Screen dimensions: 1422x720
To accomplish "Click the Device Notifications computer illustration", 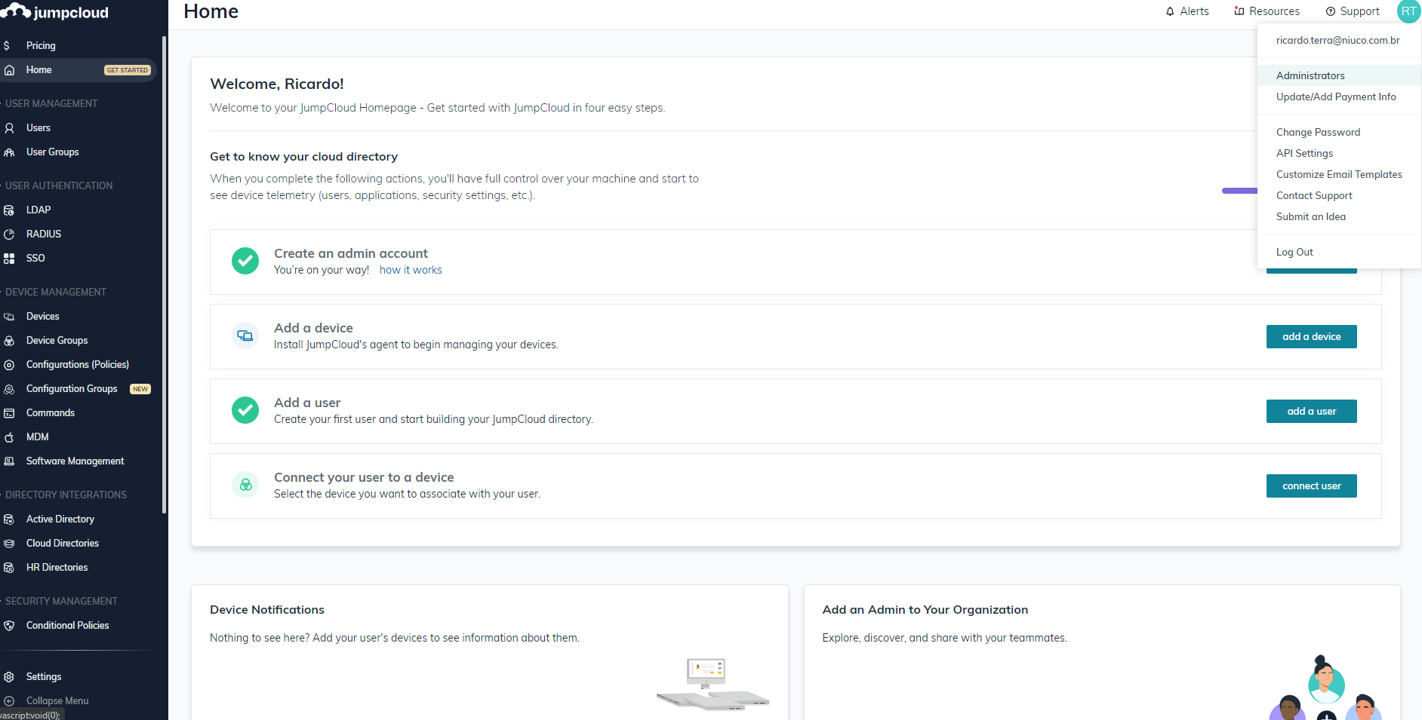I will (x=713, y=684).
